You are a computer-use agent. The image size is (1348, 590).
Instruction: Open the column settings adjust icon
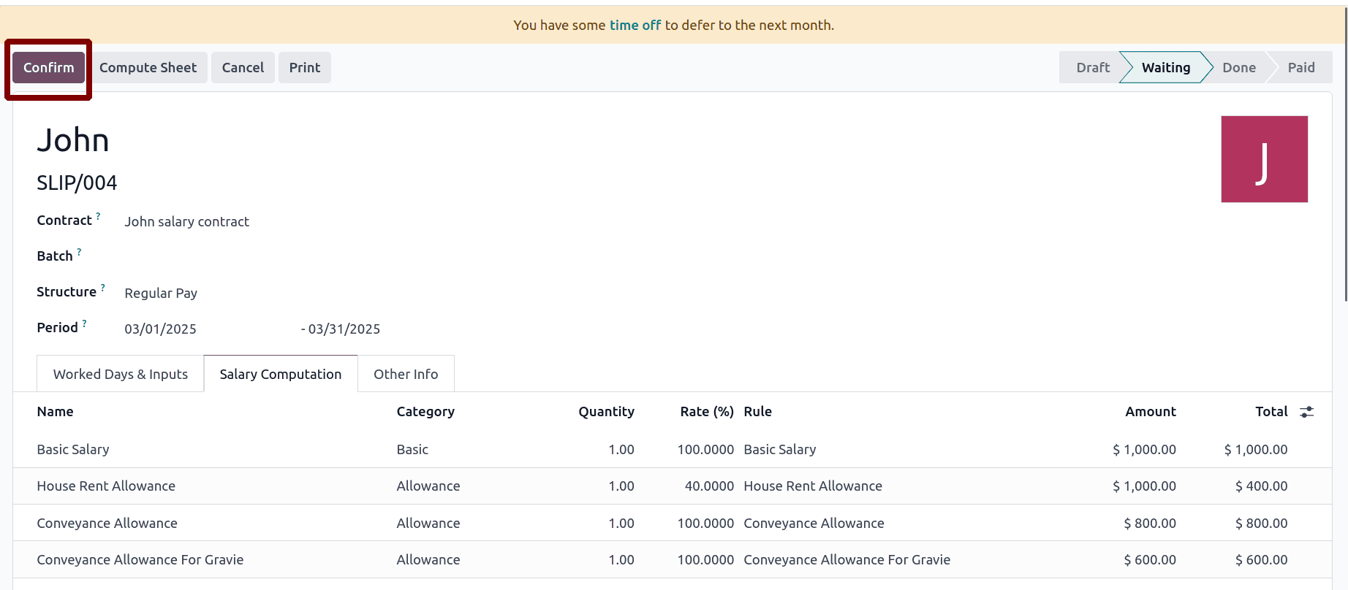click(x=1307, y=412)
